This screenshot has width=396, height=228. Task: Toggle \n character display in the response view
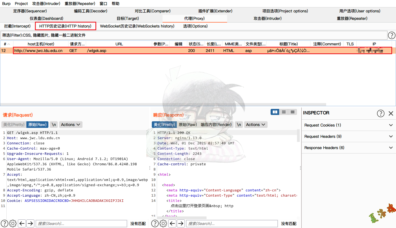238,124
